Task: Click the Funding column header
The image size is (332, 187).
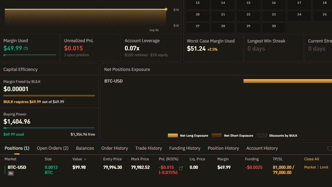Action: tap(252, 159)
